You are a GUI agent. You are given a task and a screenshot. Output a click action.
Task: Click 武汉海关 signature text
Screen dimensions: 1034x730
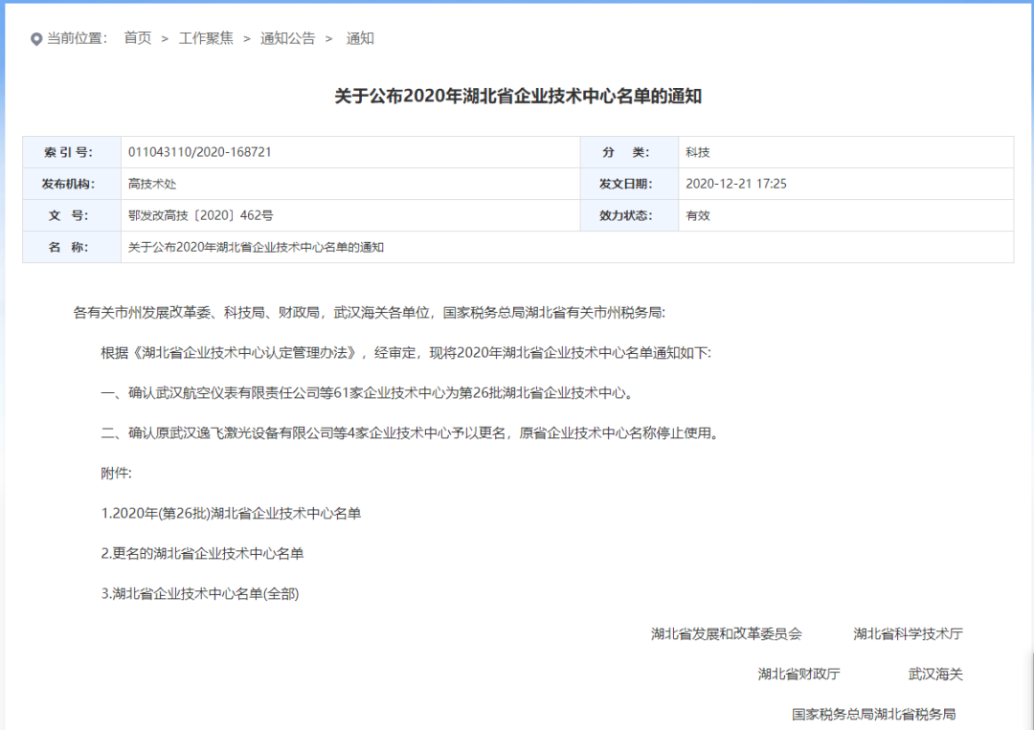point(935,674)
